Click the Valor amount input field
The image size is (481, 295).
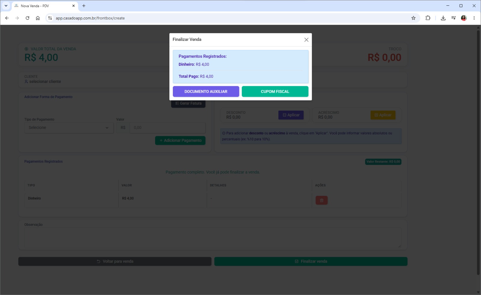[x=167, y=128]
